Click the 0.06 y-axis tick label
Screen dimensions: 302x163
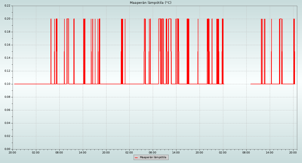coord(7,110)
